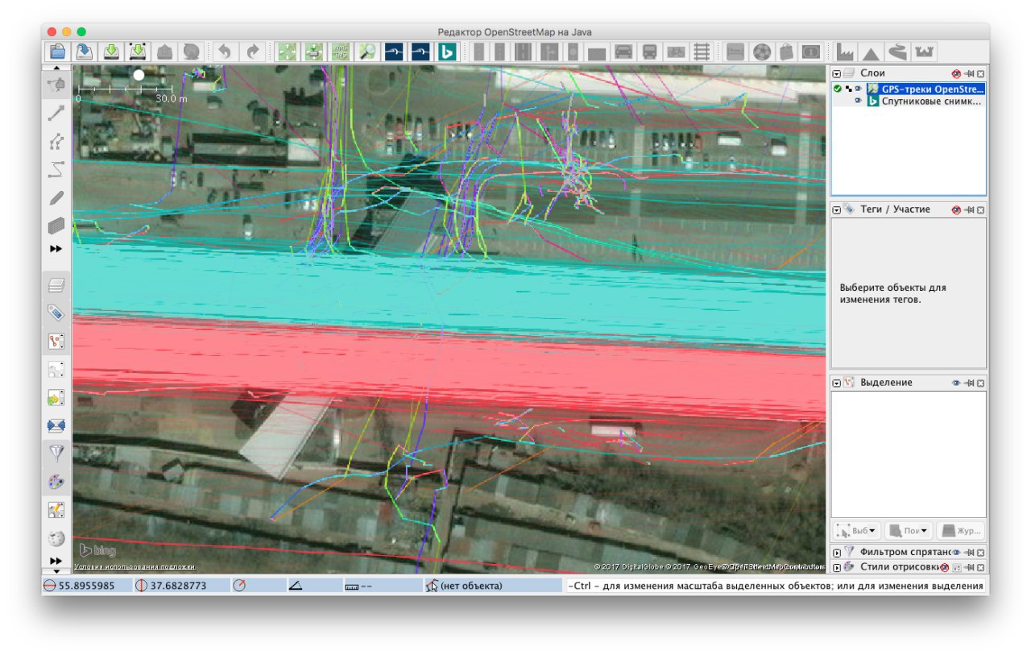Click the Redo arrow in toolbar
This screenshot has width=1031, height=655.
click(x=253, y=52)
